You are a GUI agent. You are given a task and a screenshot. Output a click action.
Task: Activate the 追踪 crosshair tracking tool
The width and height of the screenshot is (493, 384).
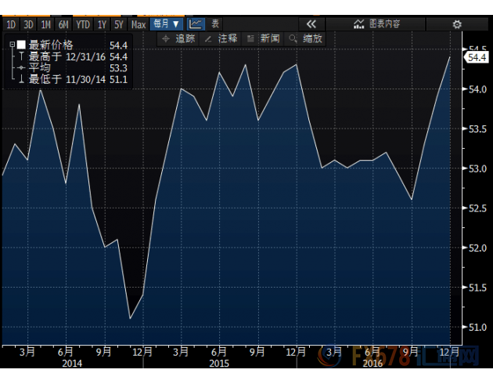pyautogui.click(x=178, y=38)
